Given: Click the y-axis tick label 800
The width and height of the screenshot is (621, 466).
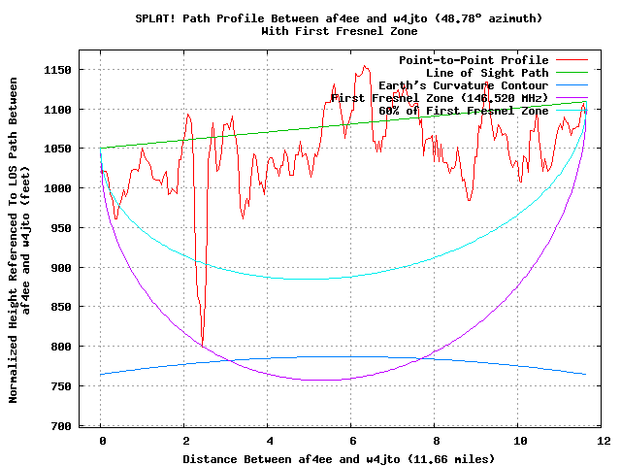Looking at the screenshot, I should (x=60, y=347).
